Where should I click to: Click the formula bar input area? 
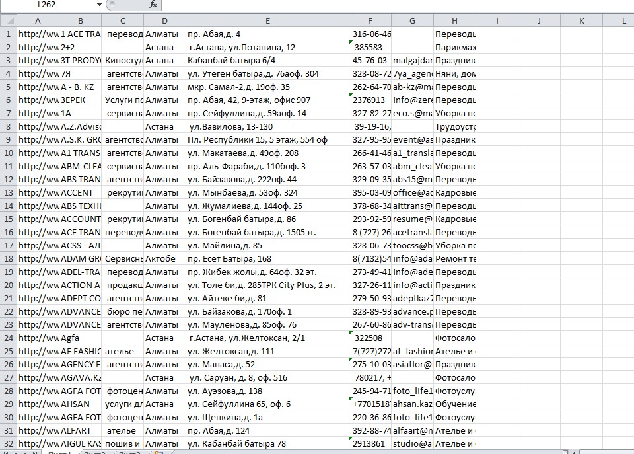397,5
